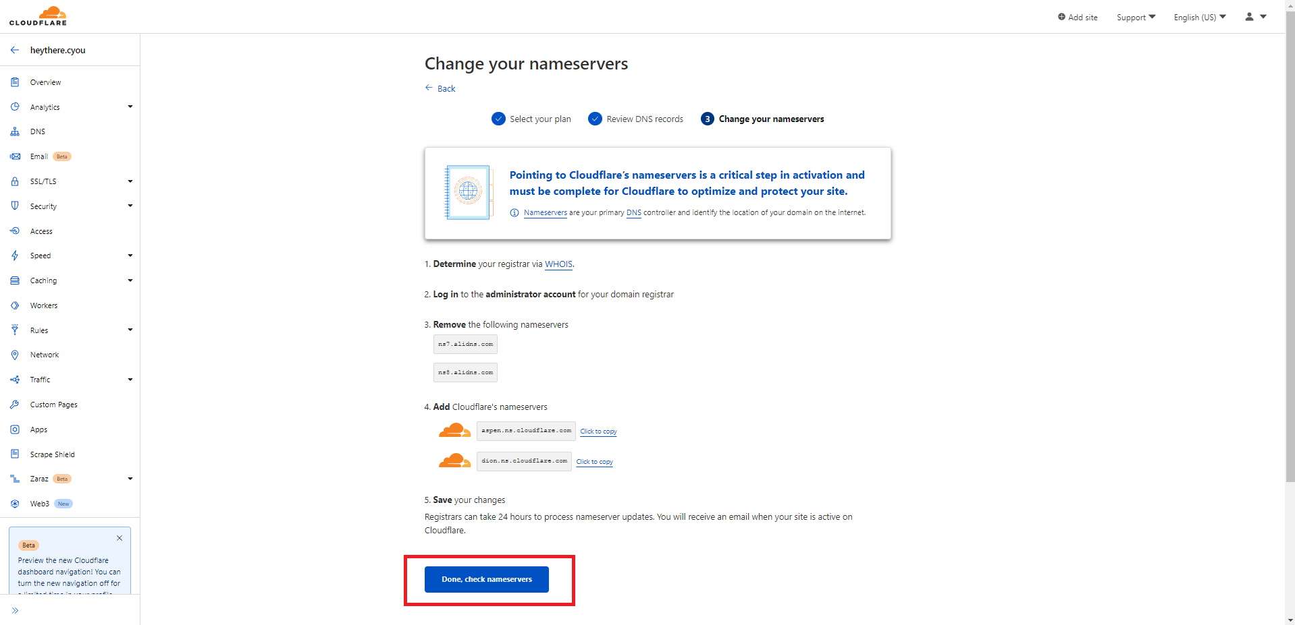Viewport: 1295px width, 625px height.
Task: Expand the Speed submenu arrow
Action: tap(130, 256)
